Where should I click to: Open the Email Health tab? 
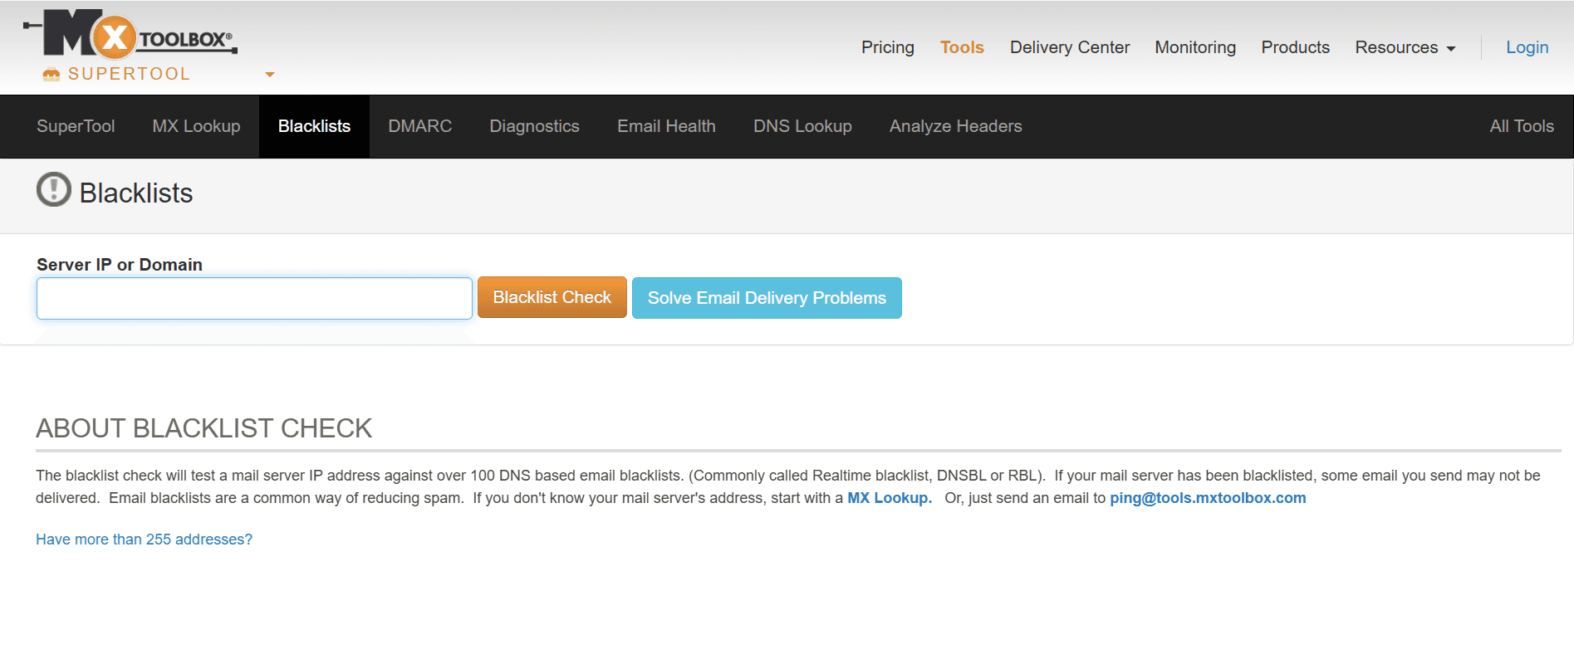tap(666, 126)
